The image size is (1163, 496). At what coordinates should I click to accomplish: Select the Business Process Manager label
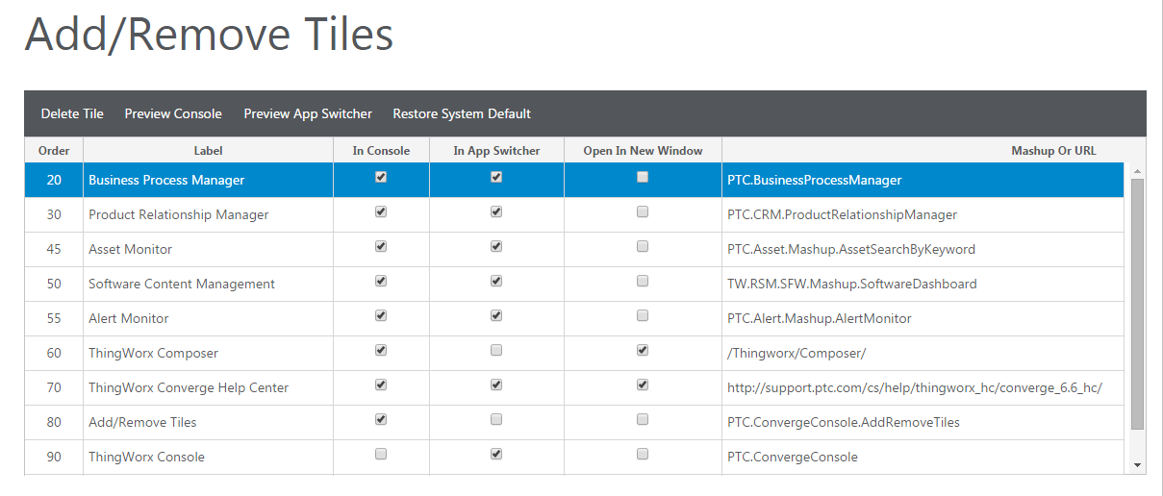[x=166, y=180]
